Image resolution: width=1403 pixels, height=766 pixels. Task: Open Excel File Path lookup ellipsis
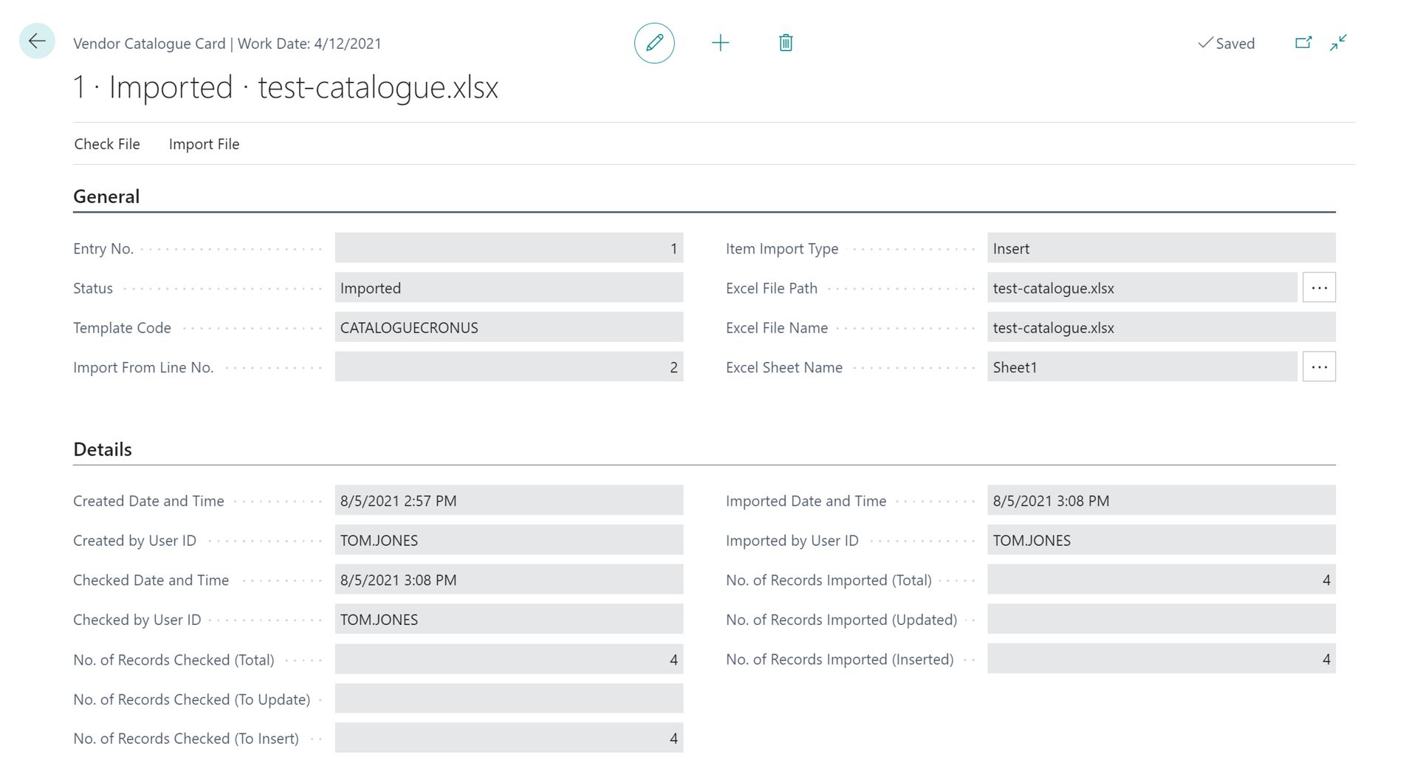tap(1319, 287)
